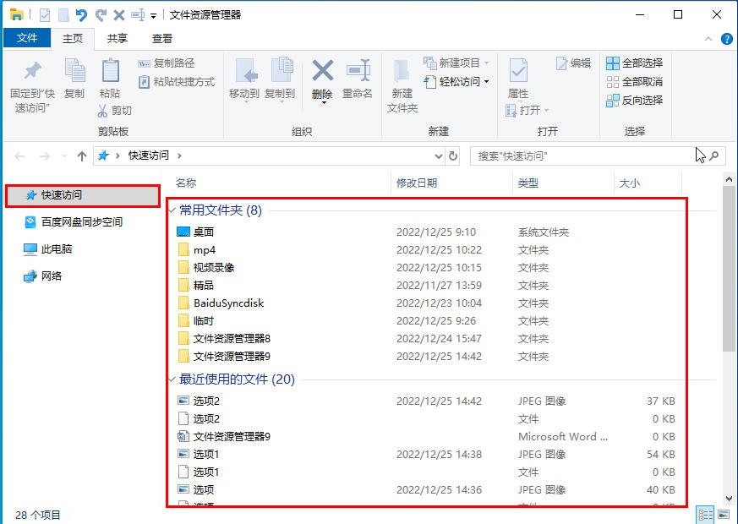Click 全部选择 (Select all)
This screenshot has height=524, width=738.
click(x=634, y=62)
